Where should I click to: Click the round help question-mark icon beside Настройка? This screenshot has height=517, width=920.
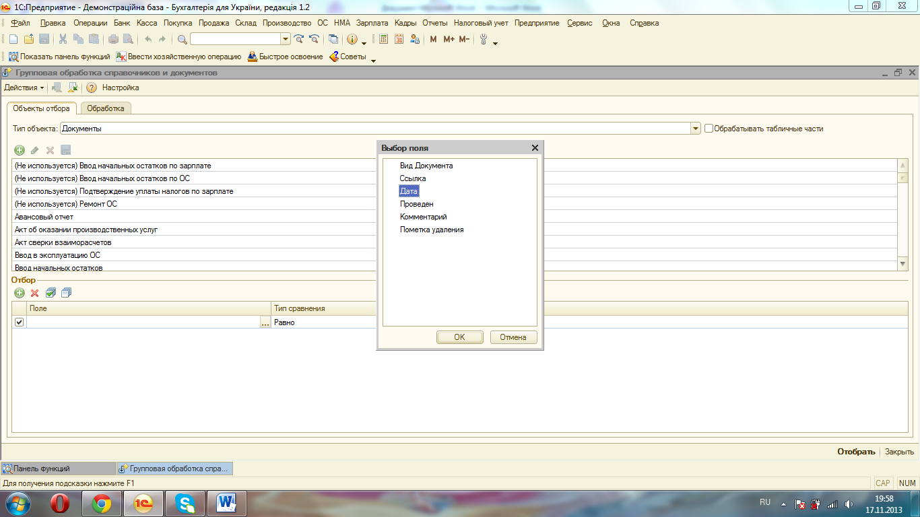[92, 88]
